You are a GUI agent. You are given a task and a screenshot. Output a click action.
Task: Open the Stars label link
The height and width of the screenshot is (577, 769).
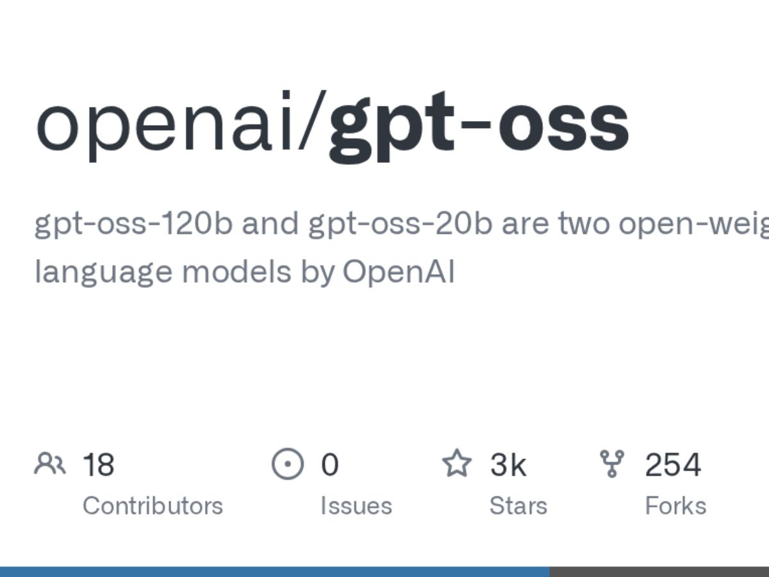click(518, 506)
